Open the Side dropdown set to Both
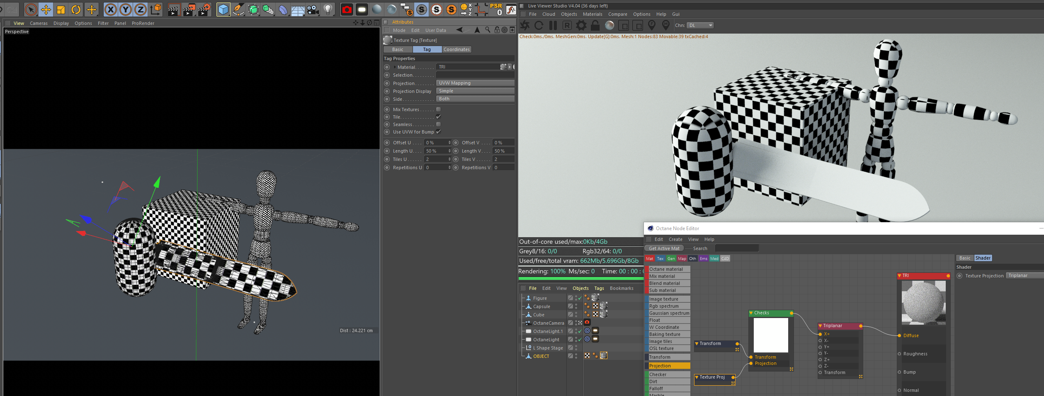Viewport: 1044px width, 396px height. point(475,99)
